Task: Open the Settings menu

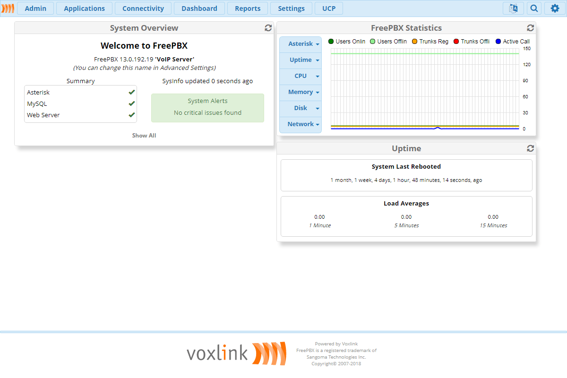Action: point(291,8)
